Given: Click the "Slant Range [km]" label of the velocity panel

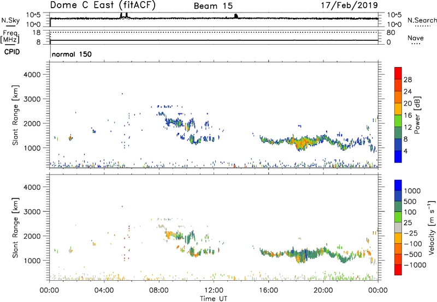Looking at the screenshot, I should click(x=15, y=228).
